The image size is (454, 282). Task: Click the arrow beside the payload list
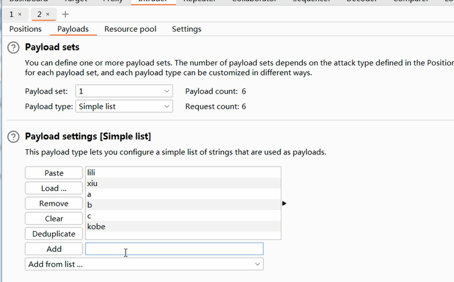coord(284,204)
